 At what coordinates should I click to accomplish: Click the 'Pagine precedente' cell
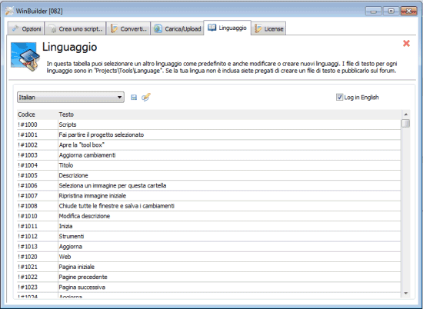click(229, 277)
